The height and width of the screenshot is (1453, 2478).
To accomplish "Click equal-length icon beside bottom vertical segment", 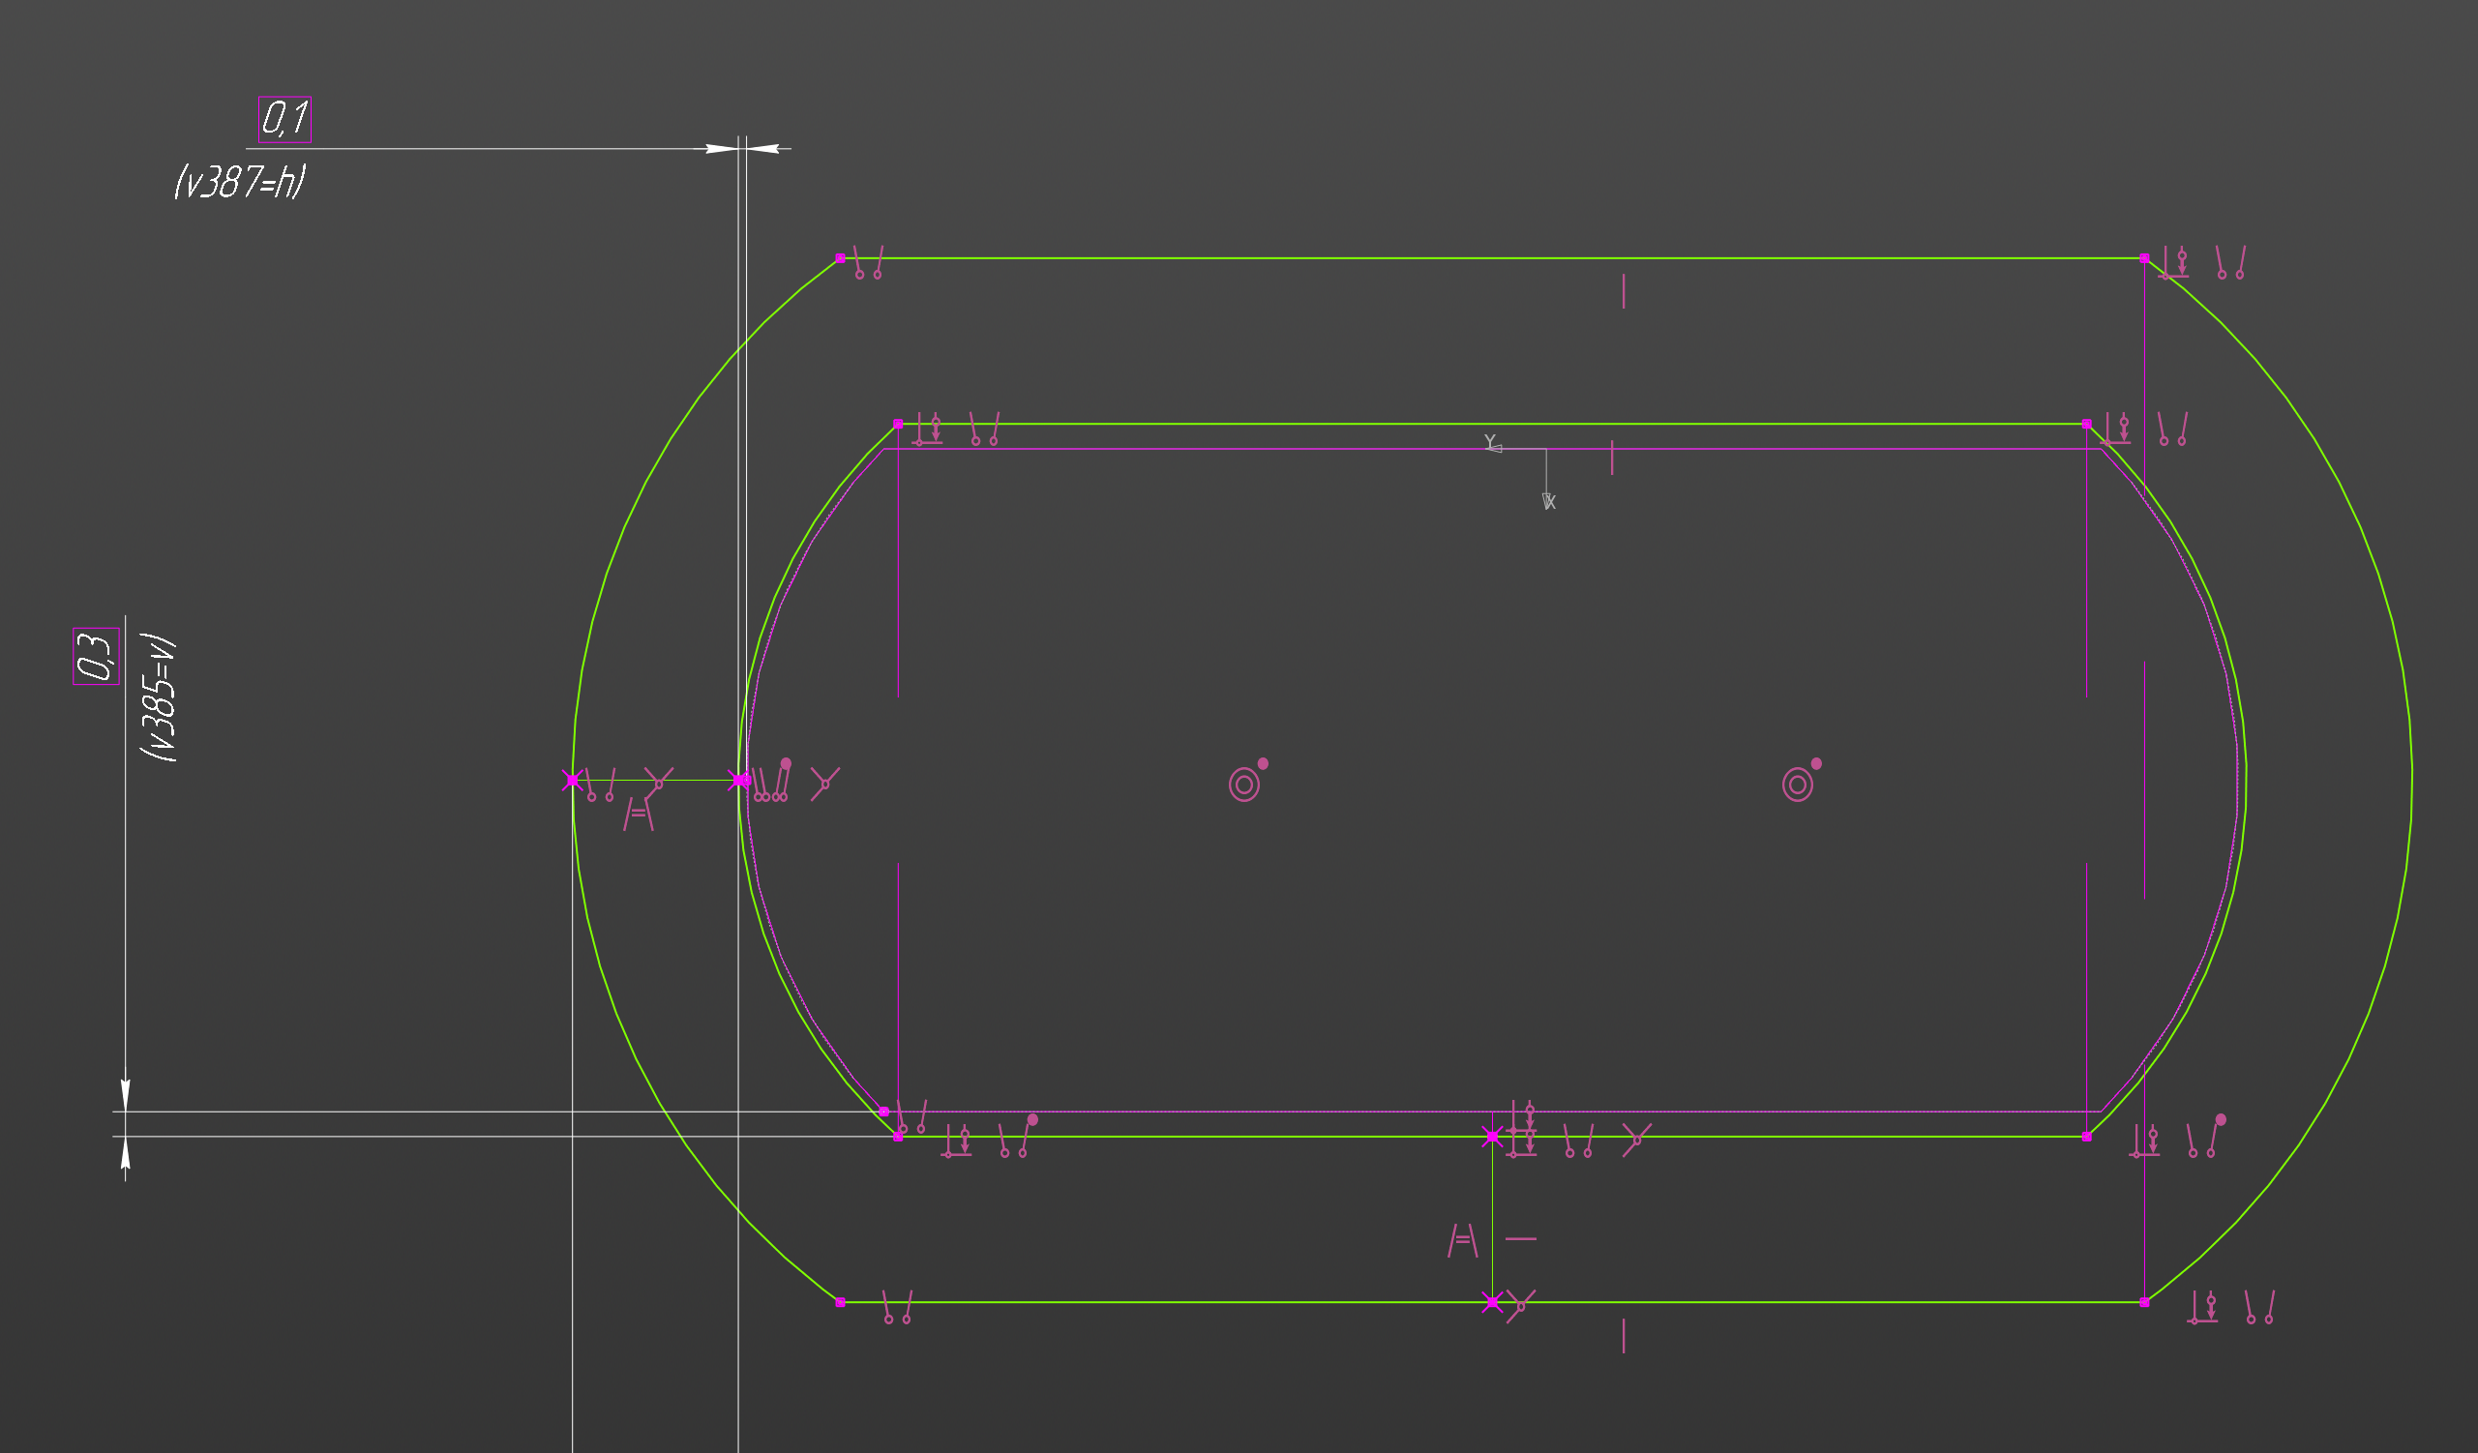I will coord(1462,1240).
